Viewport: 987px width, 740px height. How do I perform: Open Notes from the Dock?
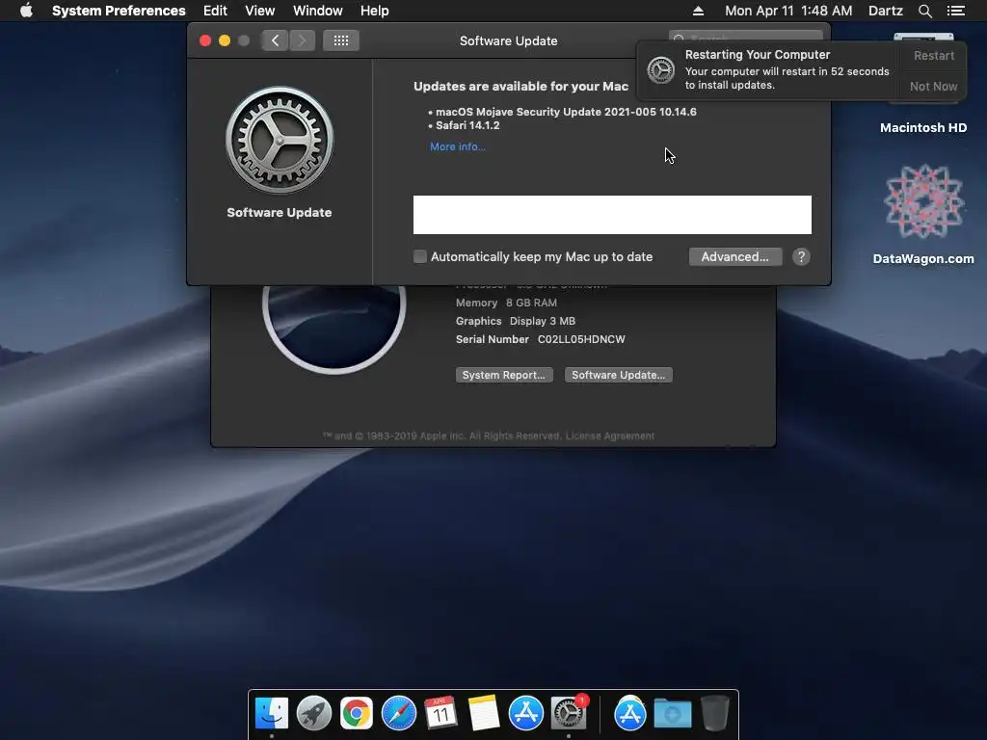click(x=484, y=714)
